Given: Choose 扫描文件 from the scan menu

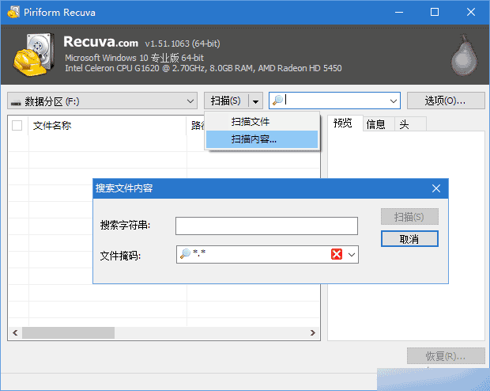Looking at the screenshot, I should pos(262,122).
